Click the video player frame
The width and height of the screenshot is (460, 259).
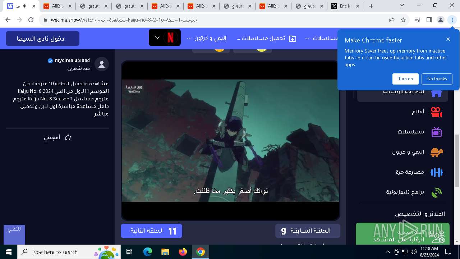coord(230,141)
